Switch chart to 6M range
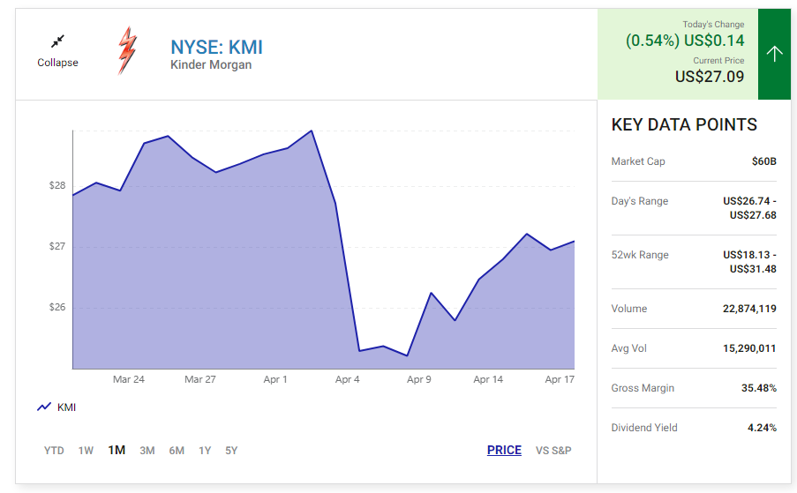The image size is (797, 493). pyautogui.click(x=177, y=451)
